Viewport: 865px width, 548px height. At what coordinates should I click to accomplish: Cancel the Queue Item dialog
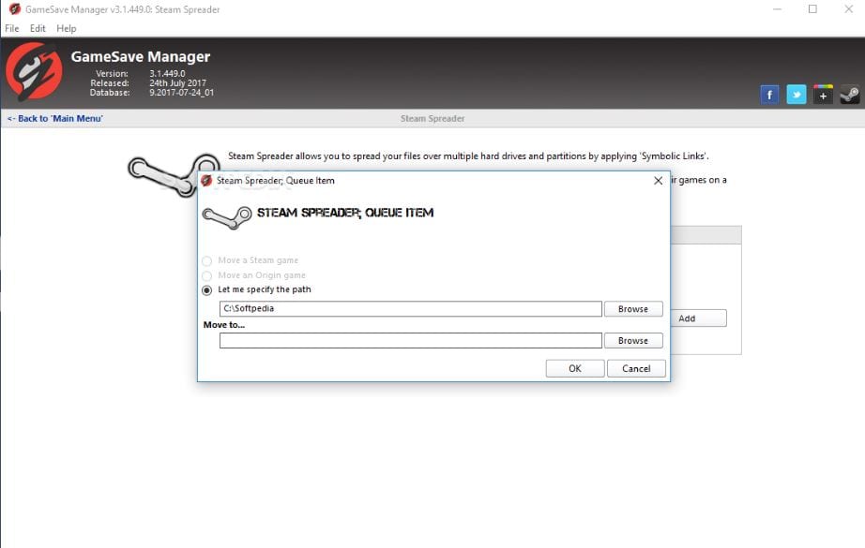[636, 368]
